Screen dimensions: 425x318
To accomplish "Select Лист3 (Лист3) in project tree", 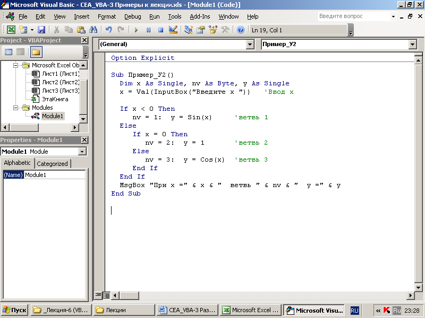I will pyautogui.click(x=61, y=91).
